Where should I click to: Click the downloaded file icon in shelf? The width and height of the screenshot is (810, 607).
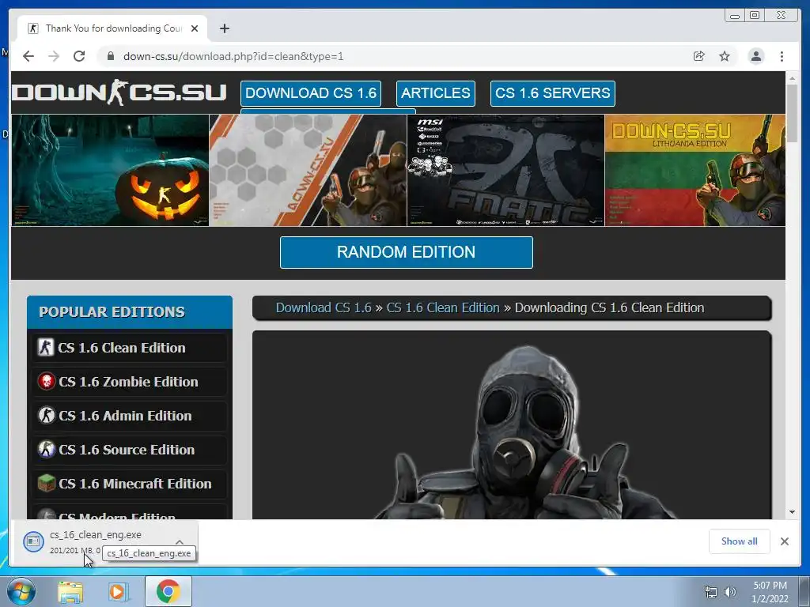point(33,541)
